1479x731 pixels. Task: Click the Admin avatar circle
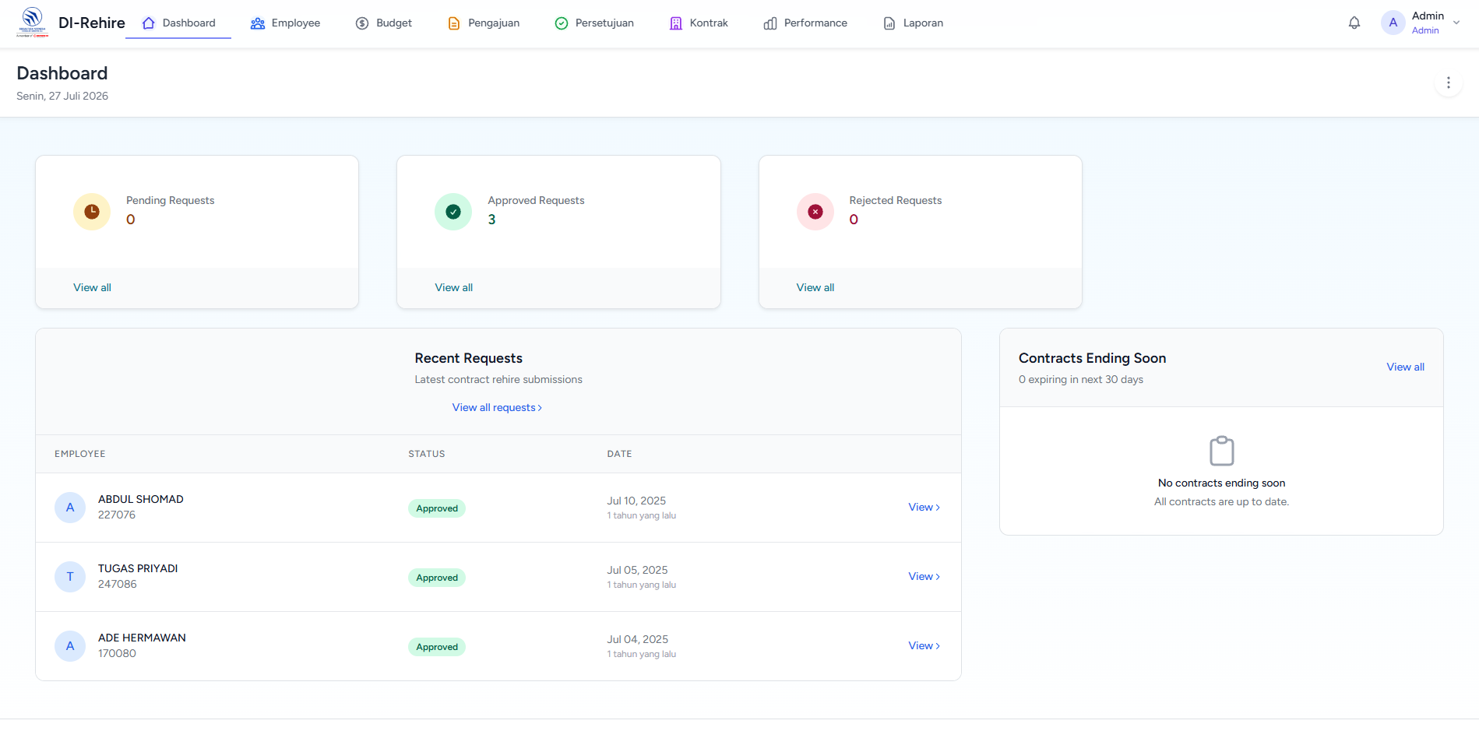click(x=1393, y=23)
